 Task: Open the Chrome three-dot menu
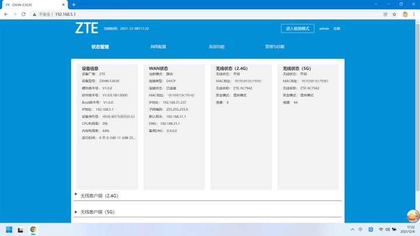point(414,15)
